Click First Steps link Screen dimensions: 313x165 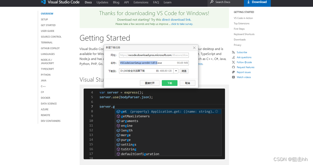click(239, 29)
